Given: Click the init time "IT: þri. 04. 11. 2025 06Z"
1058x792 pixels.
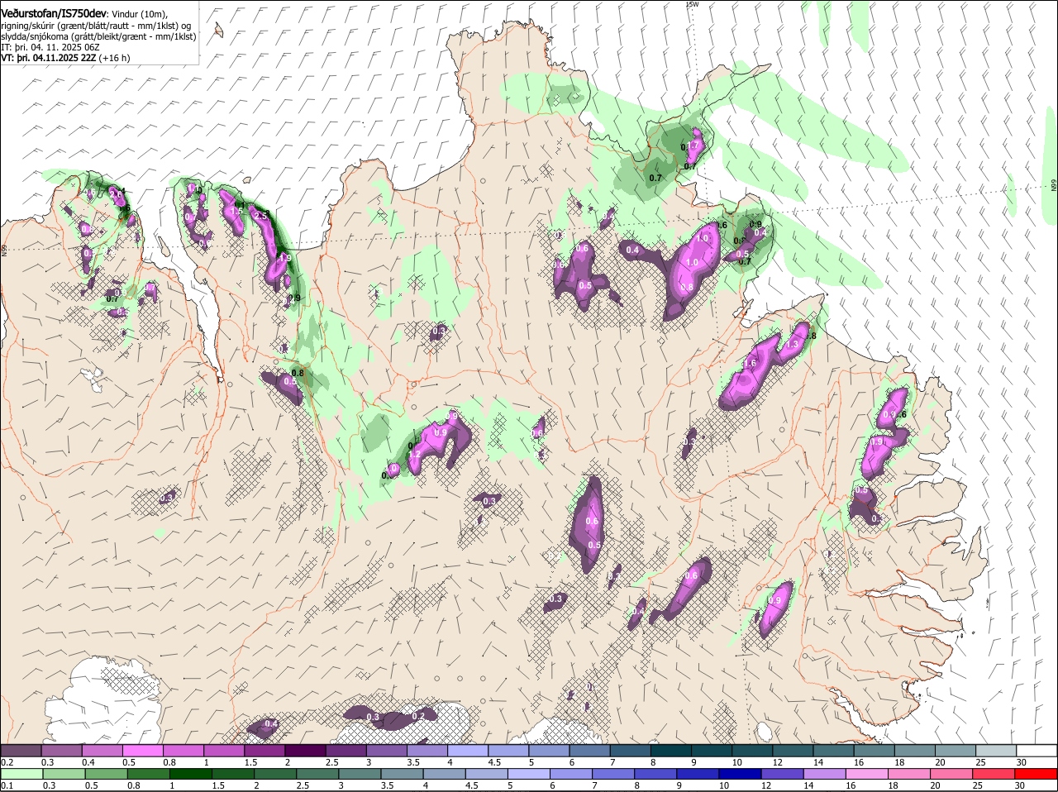Looking at the screenshot, I should [x=50, y=47].
